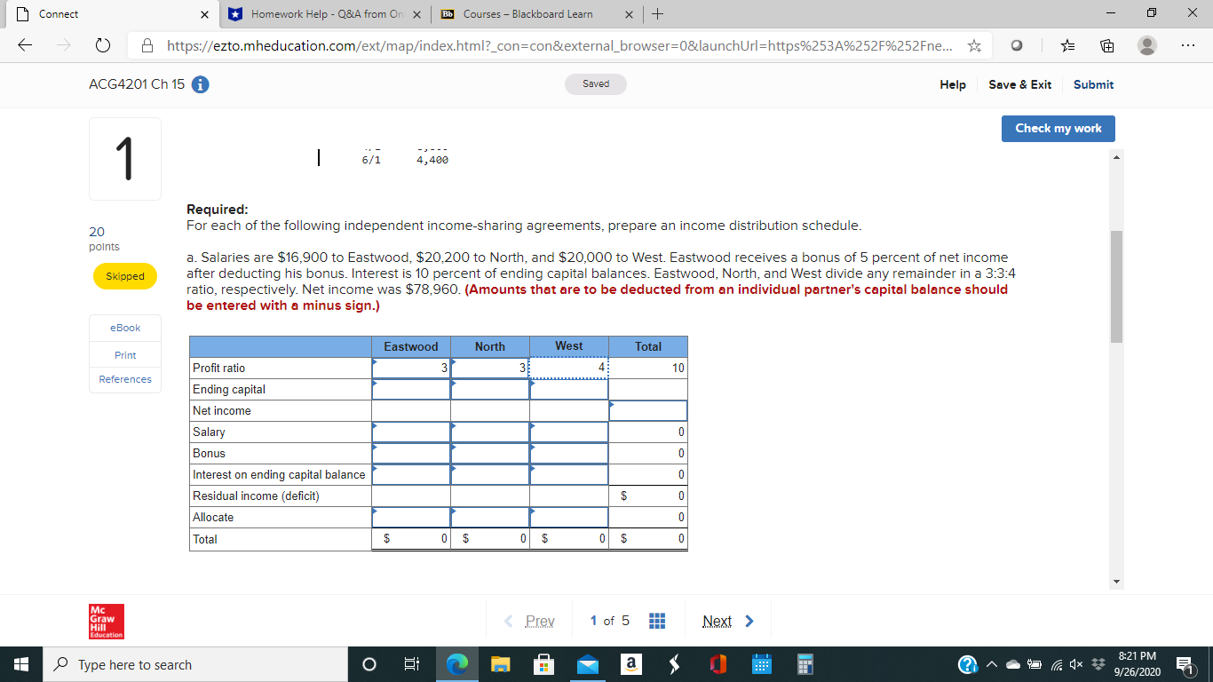This screenshot has height=682, width=1213.
Task: Click the Submit button
Action: 1093,84
